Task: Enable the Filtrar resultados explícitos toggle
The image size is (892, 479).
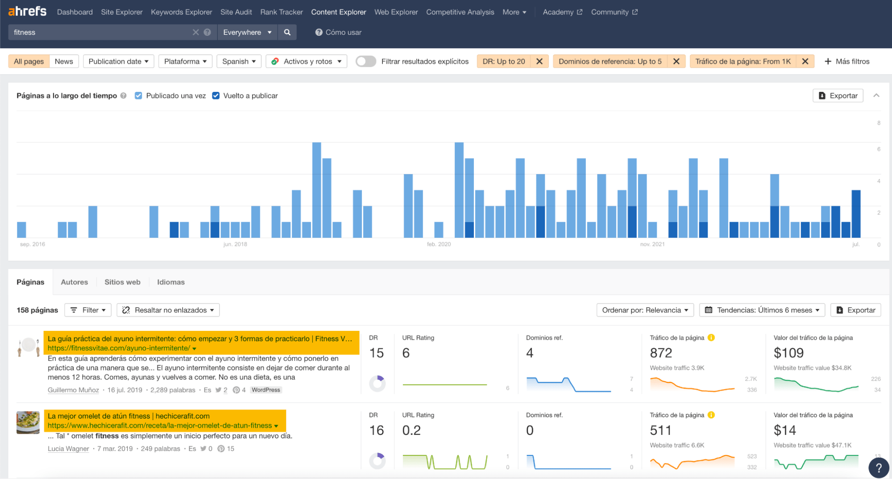Action: (366, 61)
